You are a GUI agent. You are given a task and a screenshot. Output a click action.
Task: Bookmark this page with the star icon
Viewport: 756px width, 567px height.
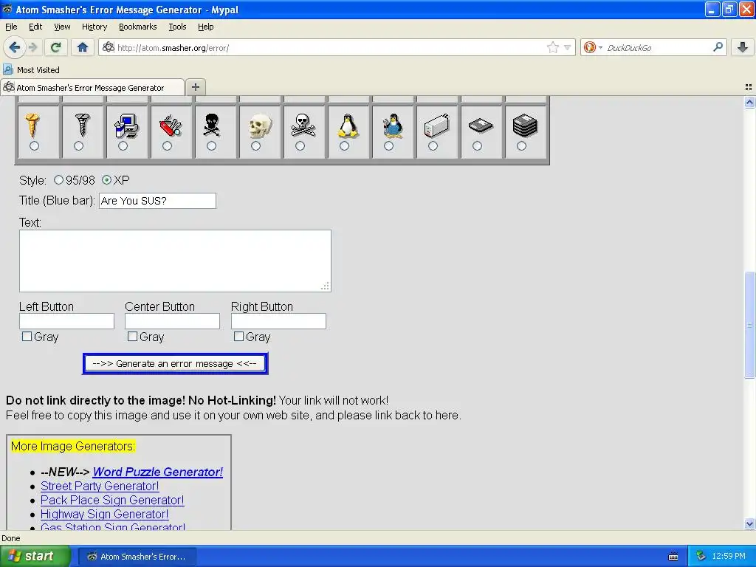tap(553, 47)
